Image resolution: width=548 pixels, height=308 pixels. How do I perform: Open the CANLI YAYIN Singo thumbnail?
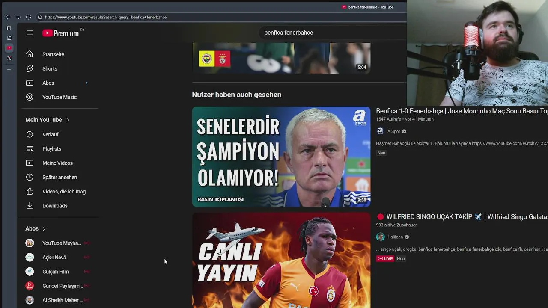click(x=281, y=261)
